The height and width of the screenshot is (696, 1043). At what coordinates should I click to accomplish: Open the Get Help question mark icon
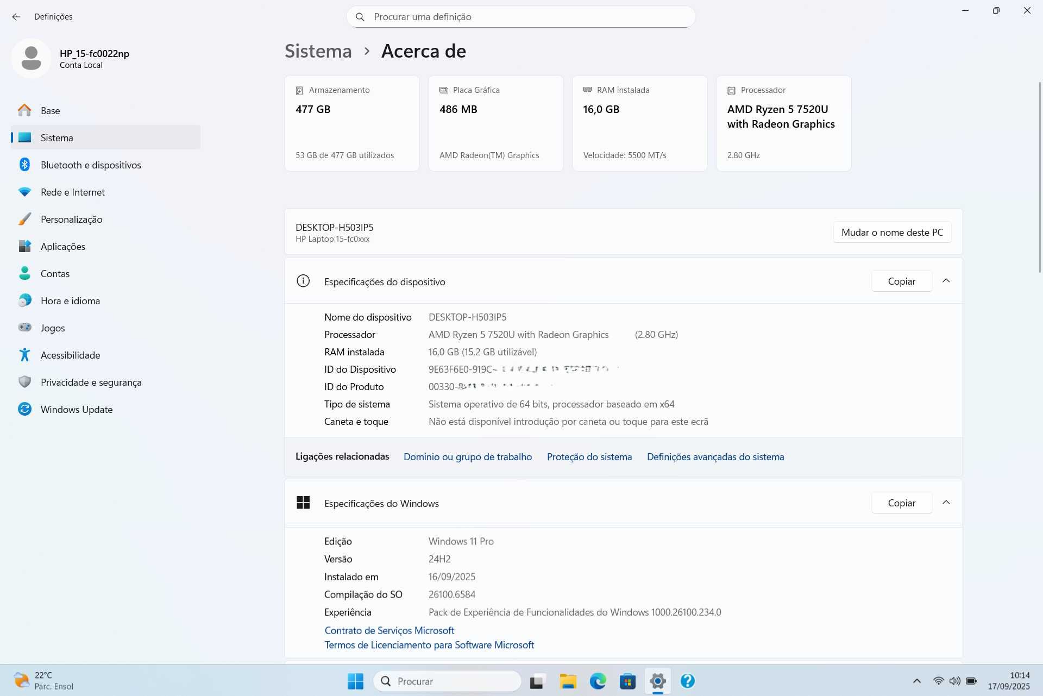coord(687,681)
